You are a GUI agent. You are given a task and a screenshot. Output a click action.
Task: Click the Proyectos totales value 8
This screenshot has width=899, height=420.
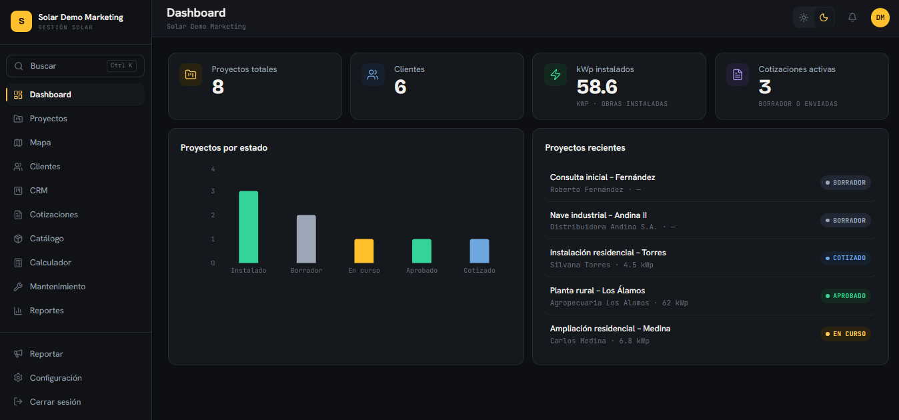click(218, 87)
